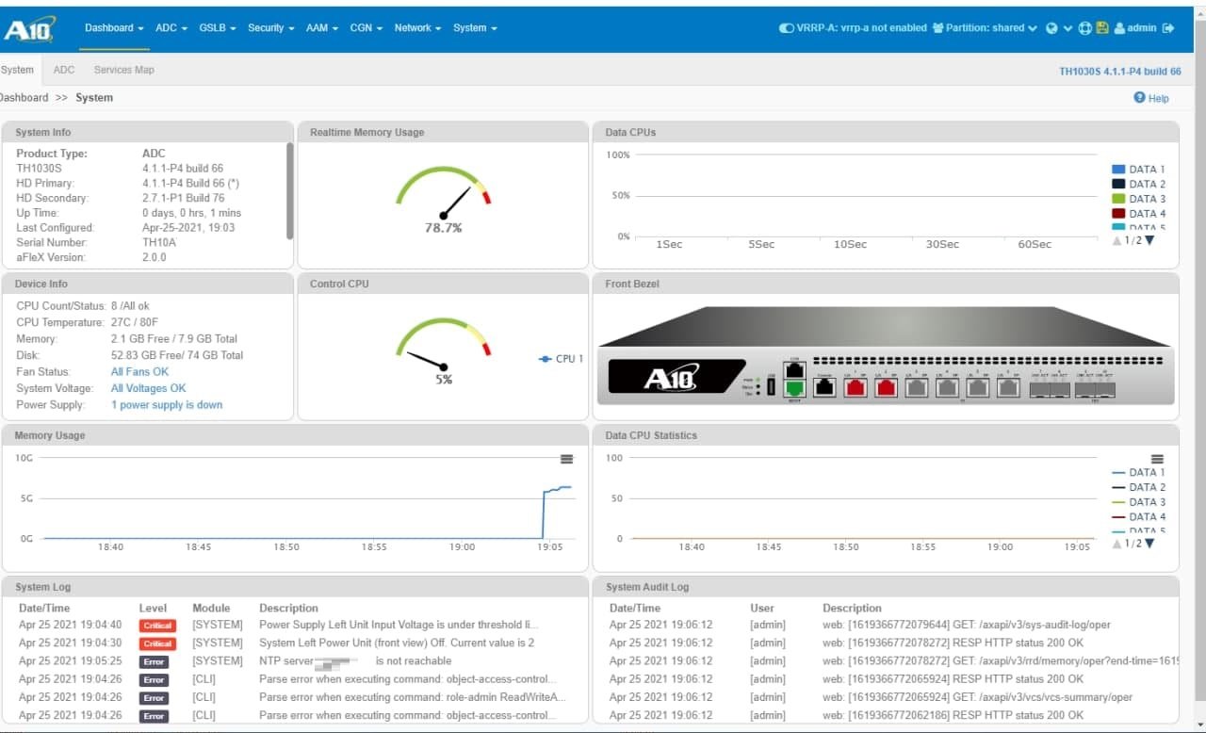This screenshot has width=1206, height=733.
Task: Open the Memory Usage chart hamburger menu
Action: point(566,459)
